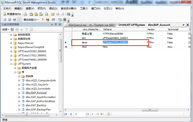The width and height of the screenshot is (193, 122).
Task: Go to new record navigation icon
Action: click(x=103, y=114)
